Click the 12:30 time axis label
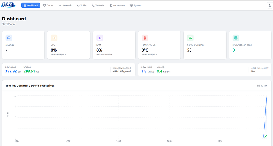The image size is (273, 146). (x=119, y=141)
